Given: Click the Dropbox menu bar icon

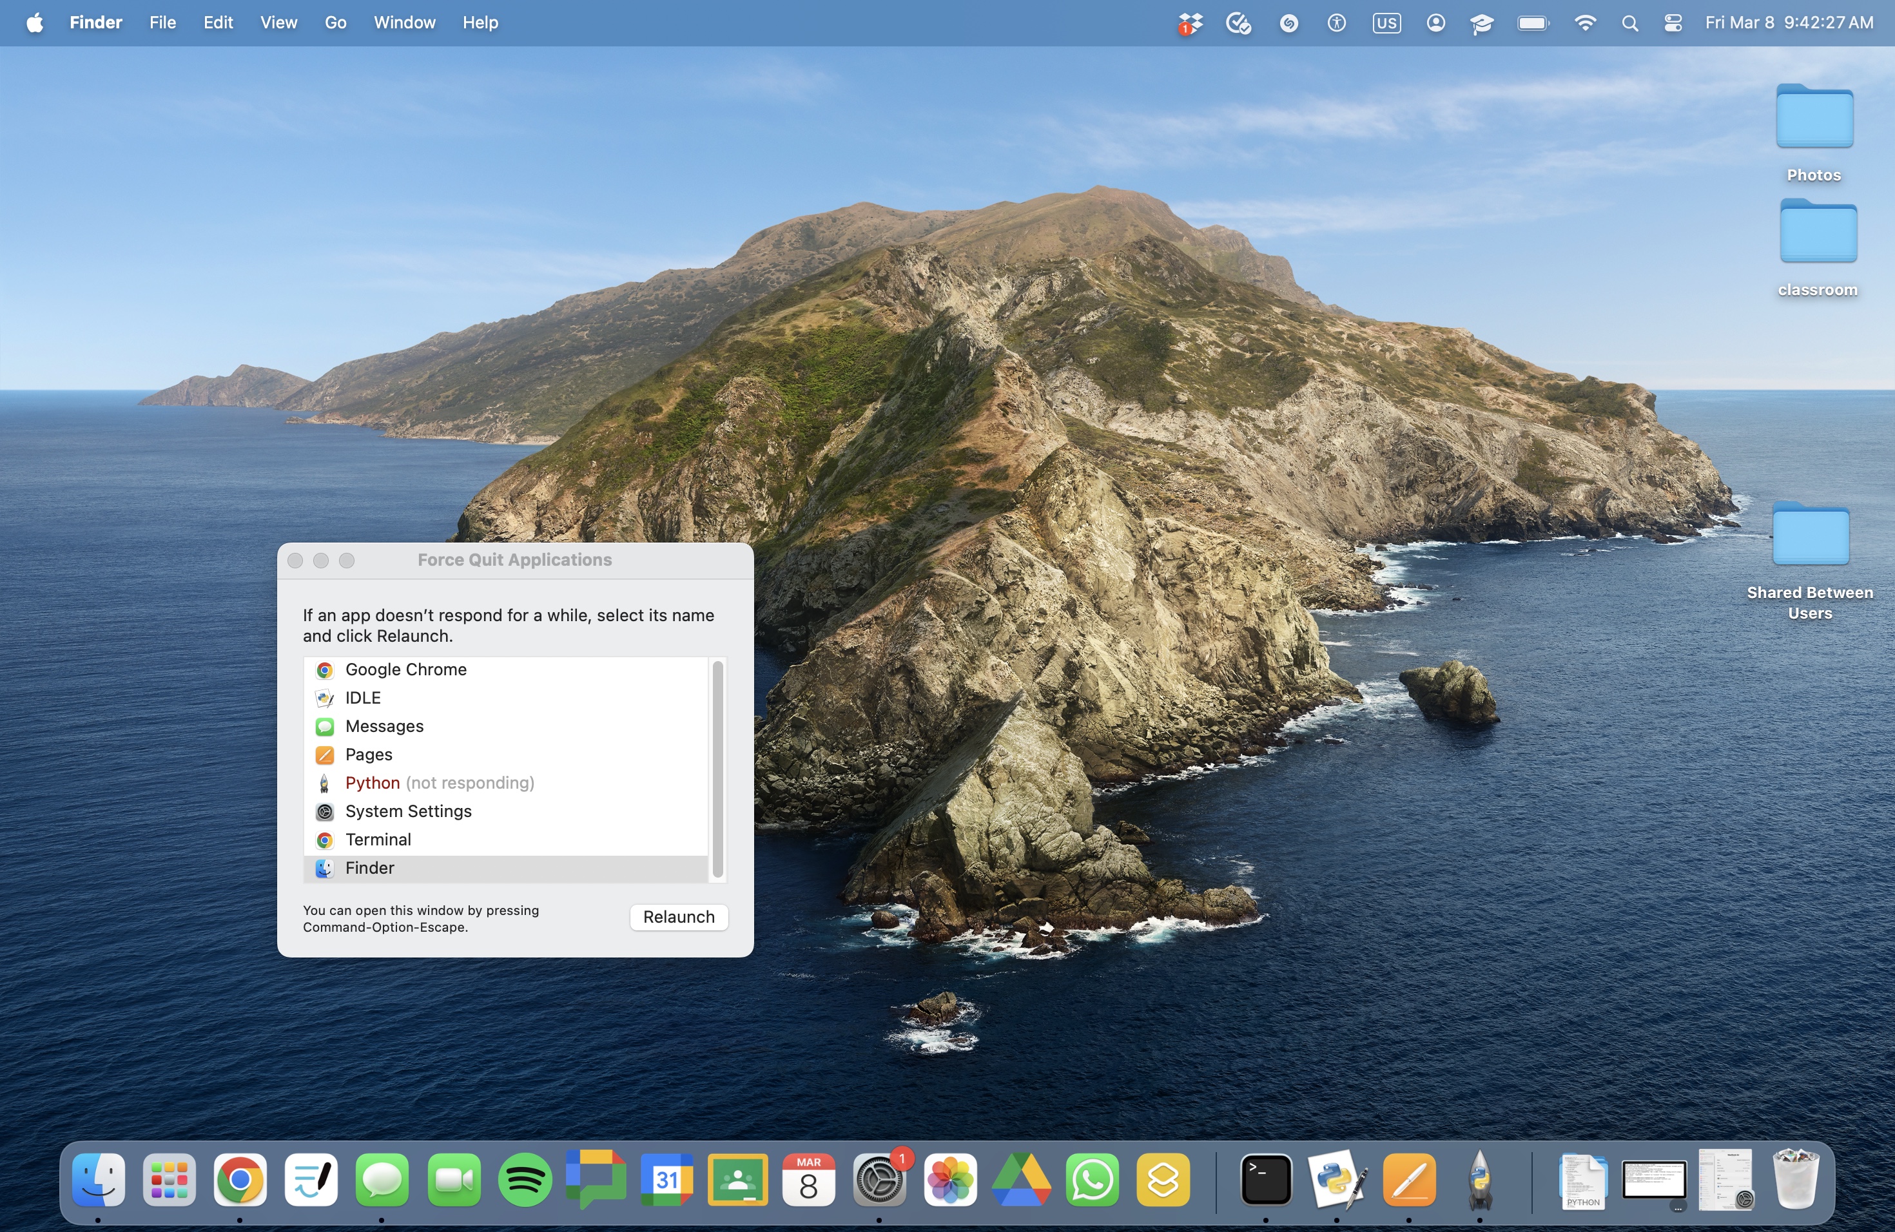Looking at the screenshot, I should 1190,23.
